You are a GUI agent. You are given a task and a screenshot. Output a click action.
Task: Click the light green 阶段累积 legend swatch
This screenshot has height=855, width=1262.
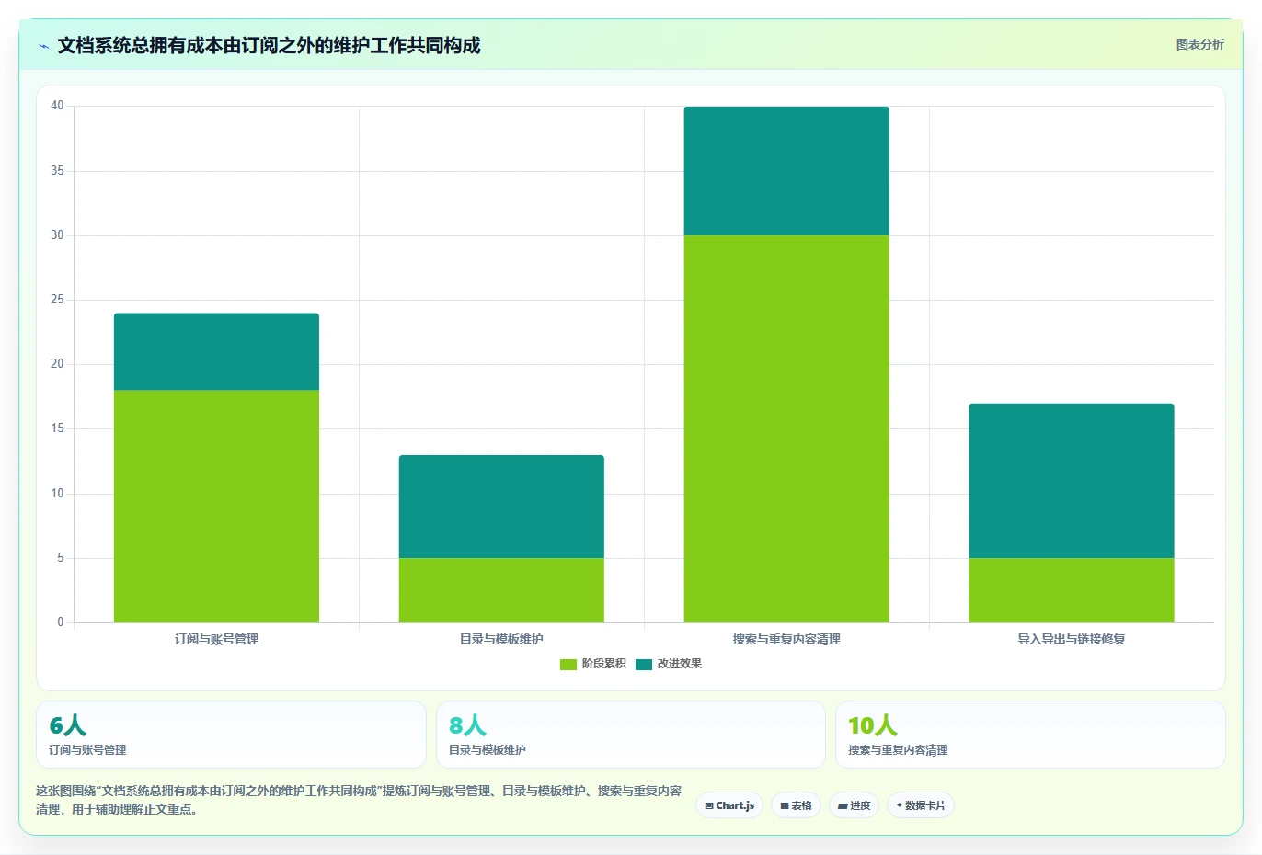click(568, 664)
